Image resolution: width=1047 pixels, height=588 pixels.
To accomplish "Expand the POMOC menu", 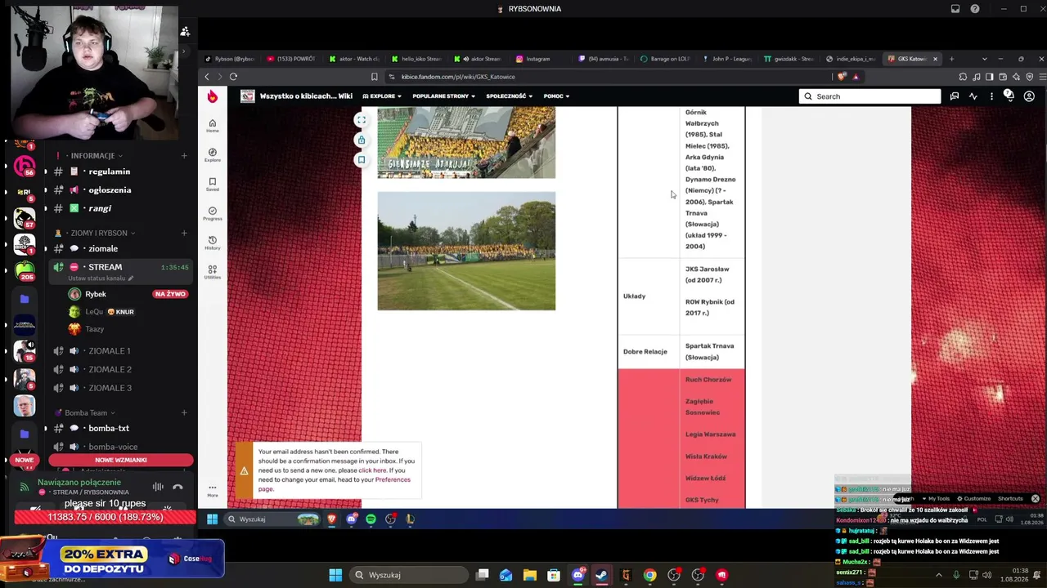I will coord(557,96).
